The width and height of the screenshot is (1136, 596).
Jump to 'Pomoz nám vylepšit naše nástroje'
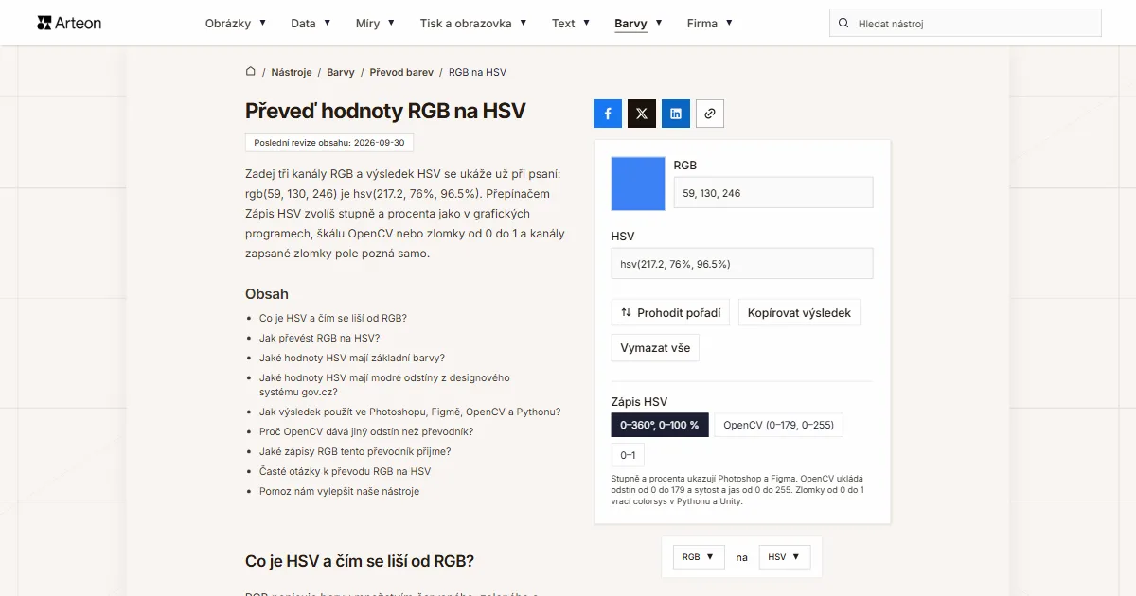tap(339, 491)
